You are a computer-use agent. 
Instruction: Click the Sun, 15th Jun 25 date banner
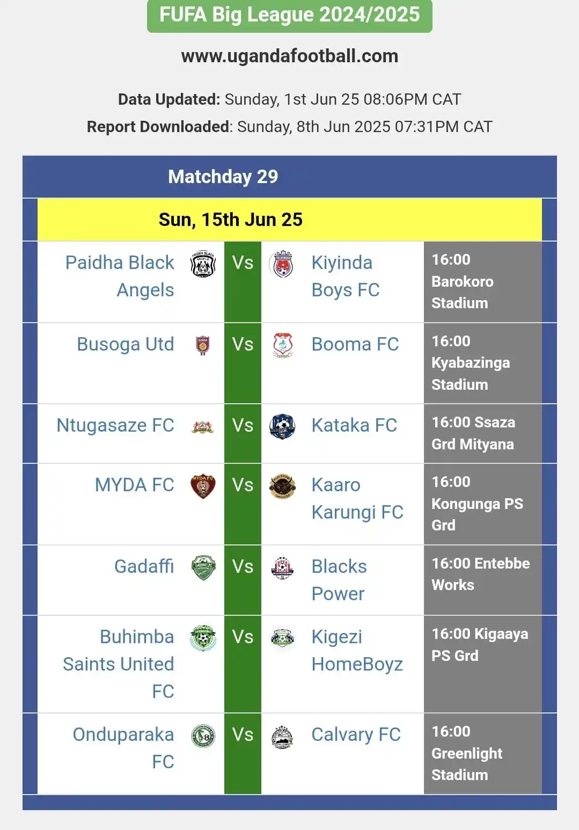[x=290, y=220]
